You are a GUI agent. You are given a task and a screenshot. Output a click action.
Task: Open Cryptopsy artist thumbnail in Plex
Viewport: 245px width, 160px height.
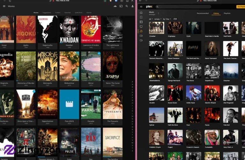tap(175, 28)
